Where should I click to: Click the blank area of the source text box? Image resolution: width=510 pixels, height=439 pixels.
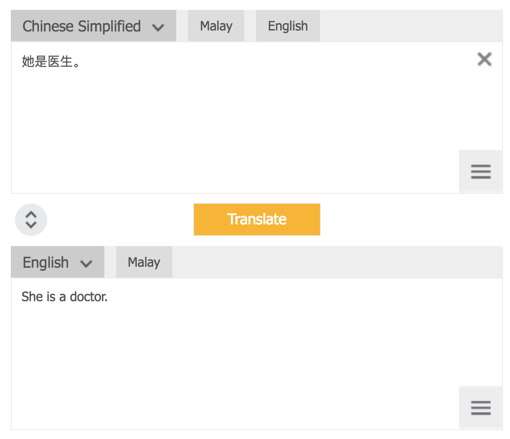click(236, 123)
